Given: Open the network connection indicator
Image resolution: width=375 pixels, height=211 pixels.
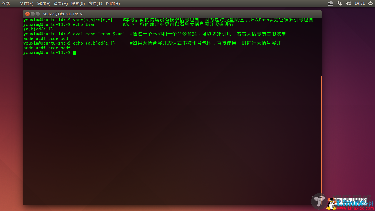Looking at the screenshot, I should click(339, 4).
